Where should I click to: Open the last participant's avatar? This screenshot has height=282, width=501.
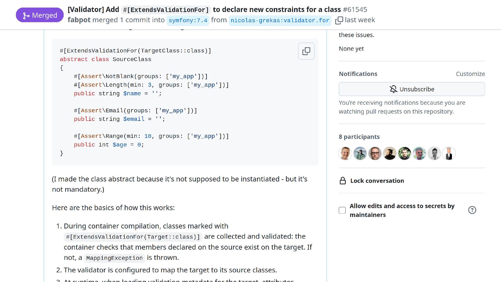[x=449, y=153]
